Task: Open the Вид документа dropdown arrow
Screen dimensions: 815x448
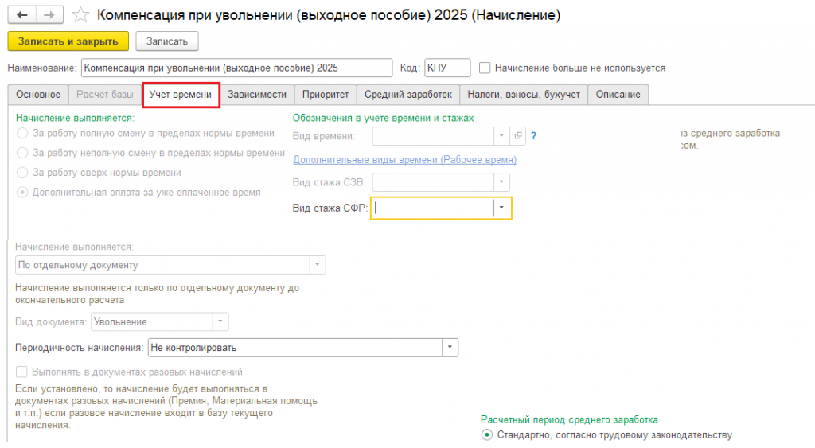Action: pyautogui.click(x=220, y=322)
